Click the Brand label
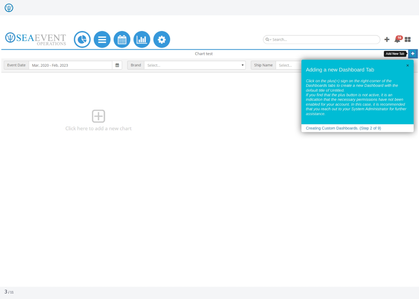 click(136, 65)
